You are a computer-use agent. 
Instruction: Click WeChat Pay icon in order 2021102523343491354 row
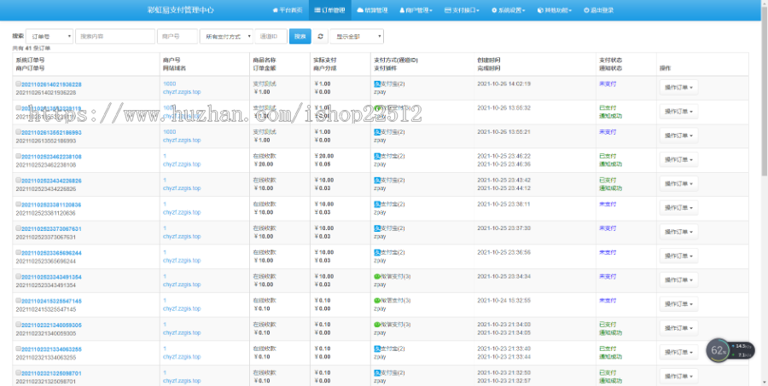pyautogui.click(x=376, y=276)
